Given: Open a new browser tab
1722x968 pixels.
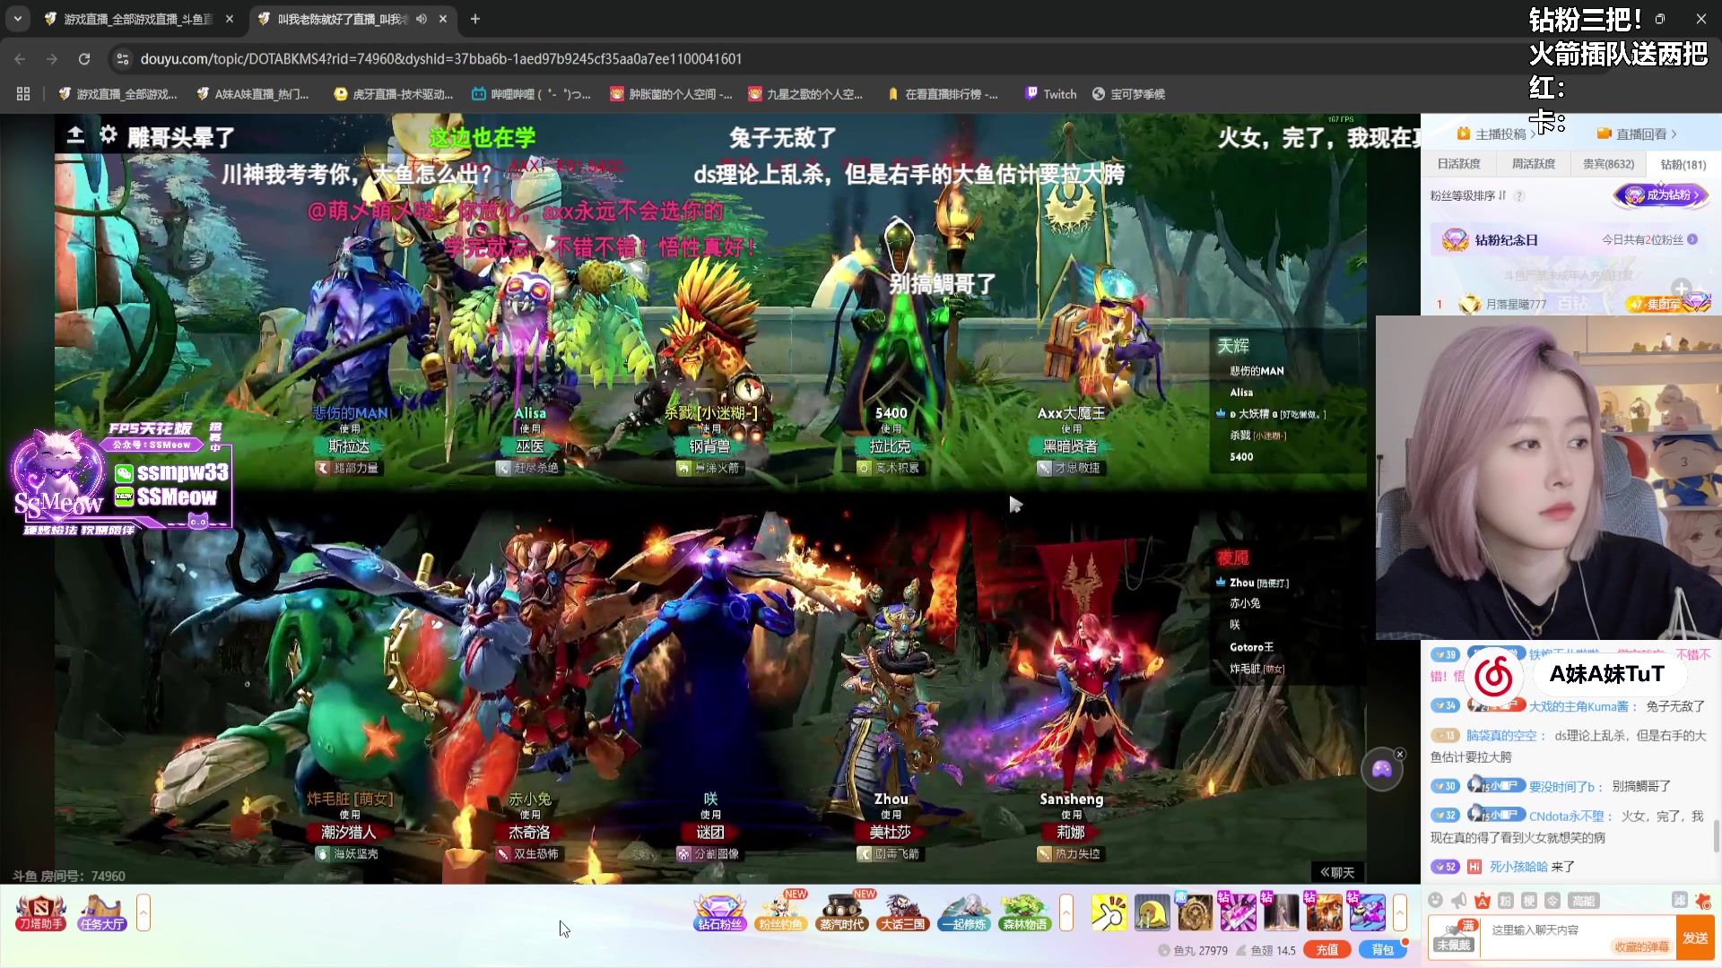Looking at the screenshot, I should pyautogui.click(x=475, y=19).
